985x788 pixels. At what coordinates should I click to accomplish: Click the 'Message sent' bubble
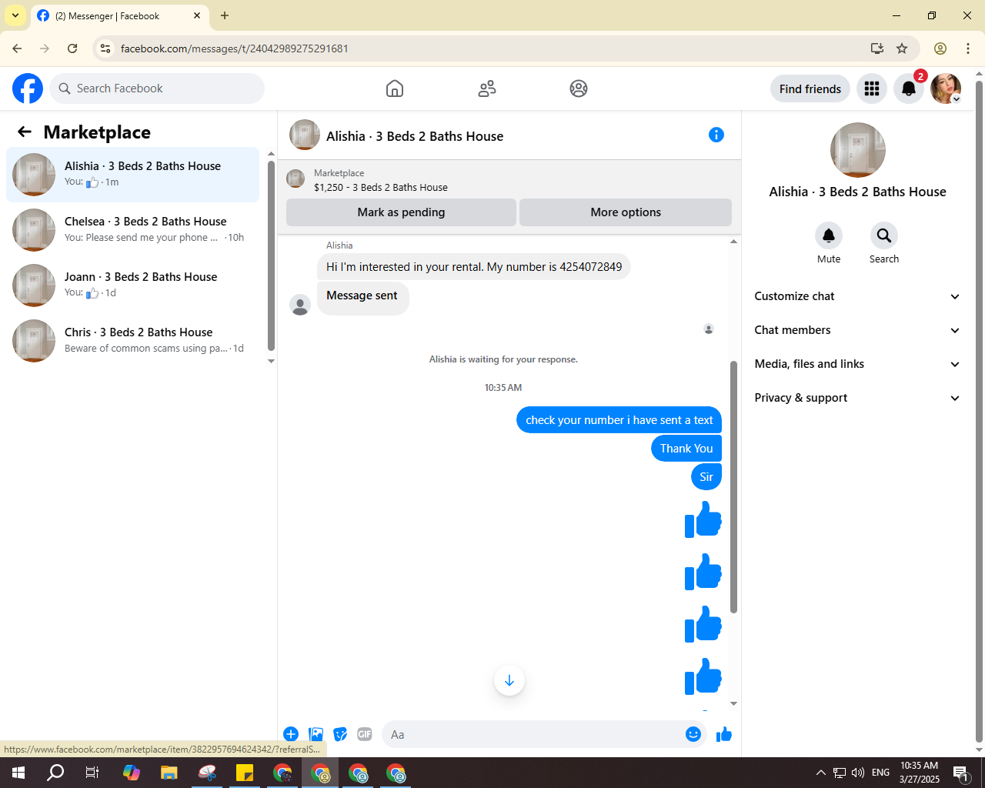pyautogui.click(x=362, y=297)
